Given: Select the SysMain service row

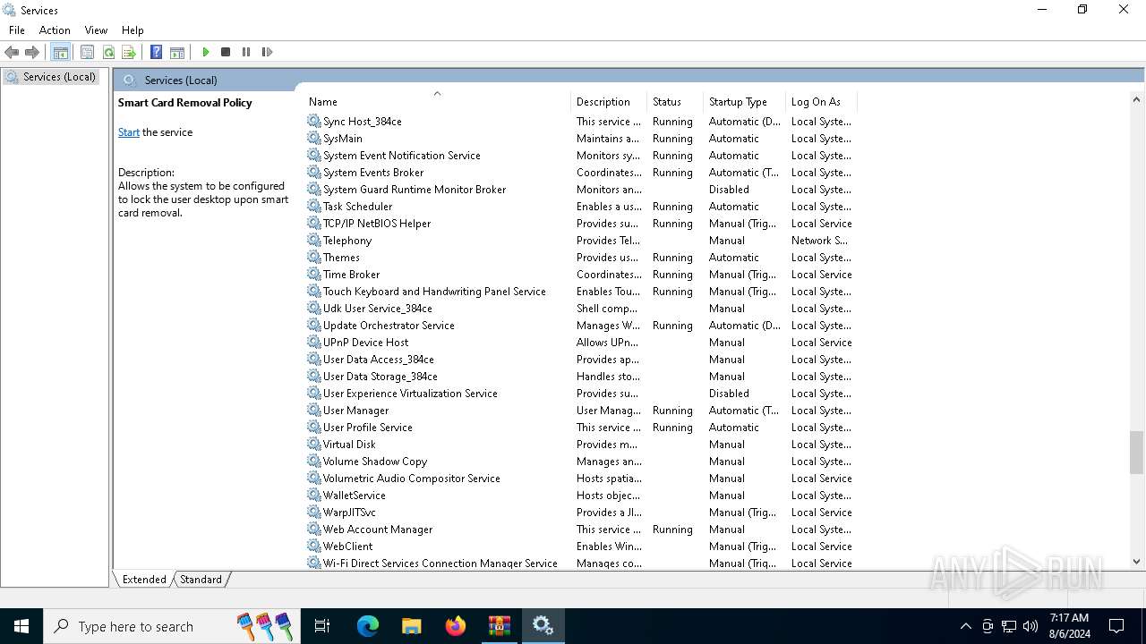Looking at the screenshot, I should [x=580, y=139].
